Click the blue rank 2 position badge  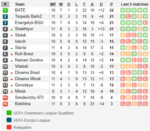coord(5,17)
